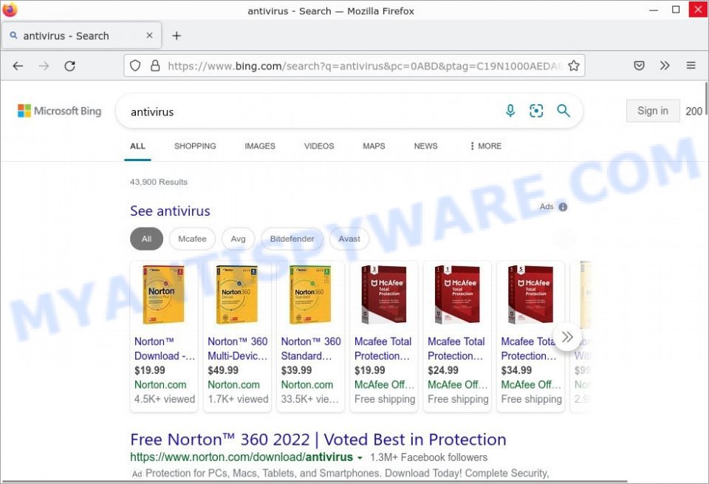Select the Bitdefender filter chip
This screenshot has height=484, width=709.
pos(292,239)
